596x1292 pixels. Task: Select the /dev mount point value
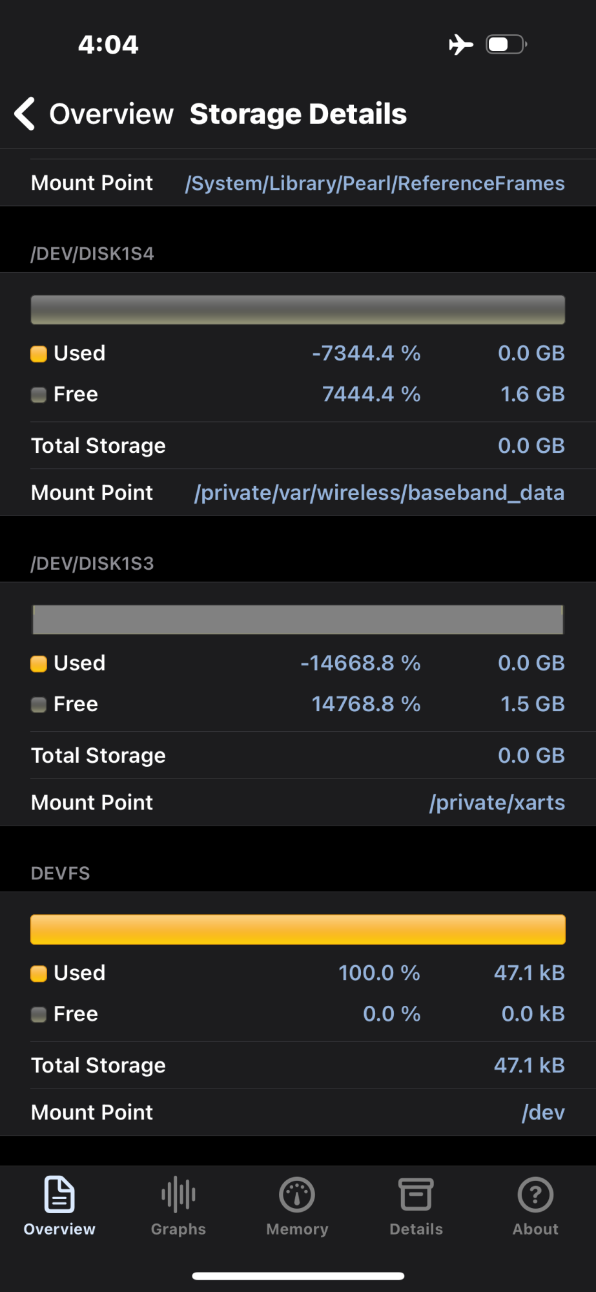tap(543, 1112)
